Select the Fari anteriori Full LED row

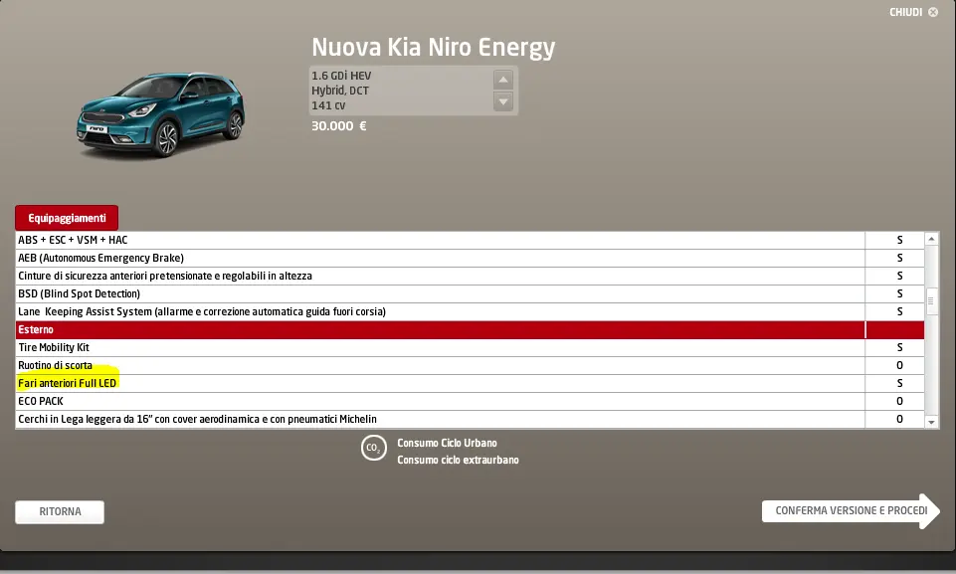pyautogui.click(x=470, y=383)
